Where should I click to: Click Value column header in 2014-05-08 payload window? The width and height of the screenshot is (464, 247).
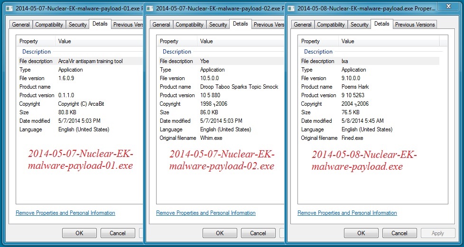348,41
